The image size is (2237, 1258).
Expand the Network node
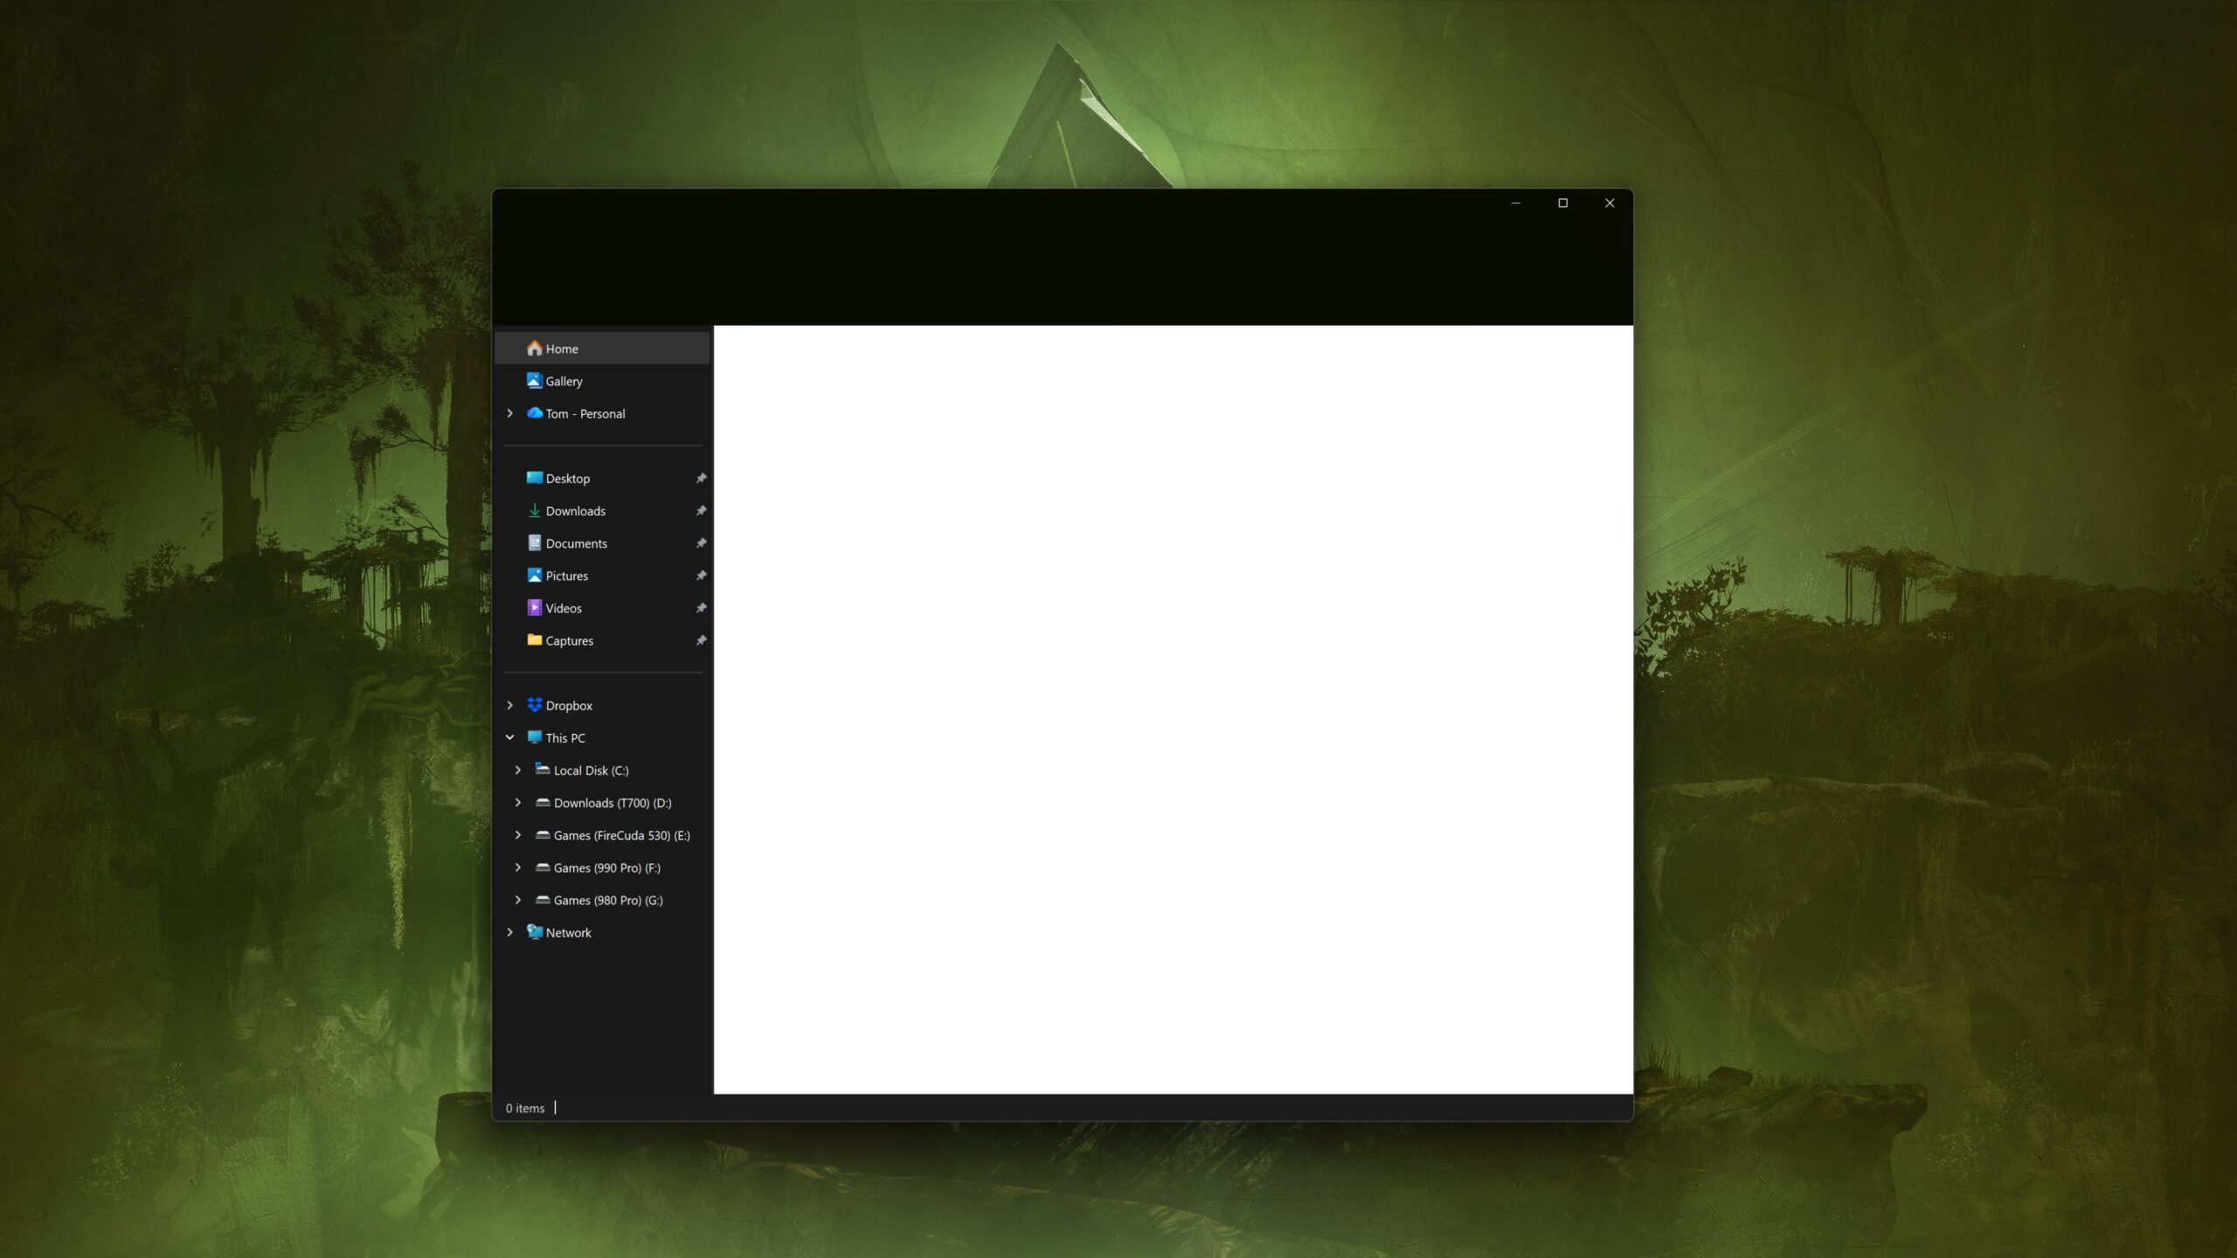[x=511, y=932]
